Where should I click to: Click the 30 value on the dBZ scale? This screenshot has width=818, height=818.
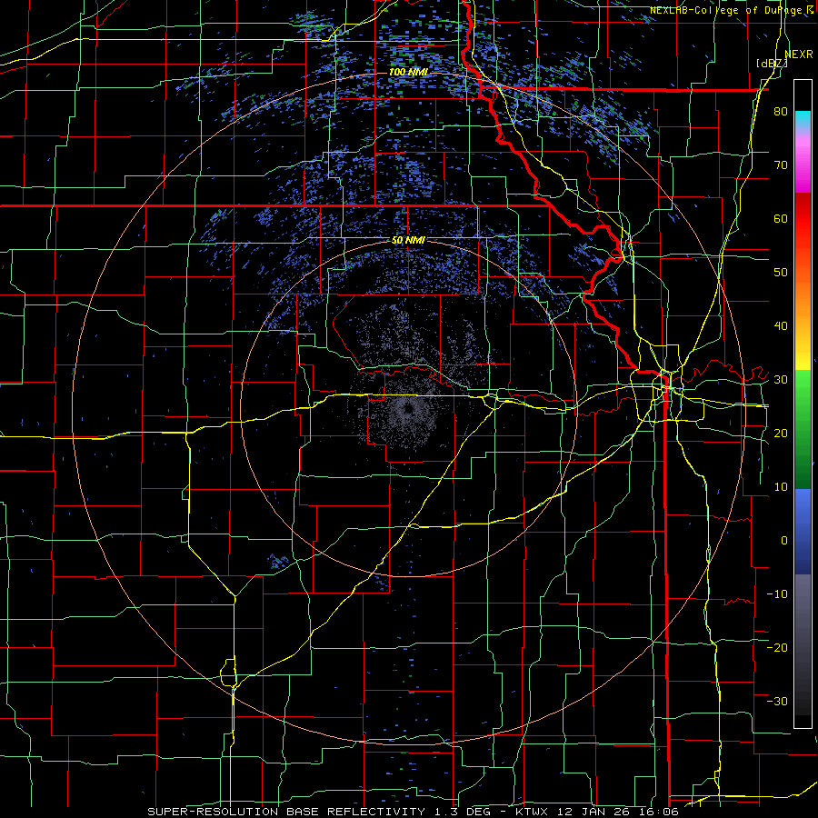(x=781, y=380)
